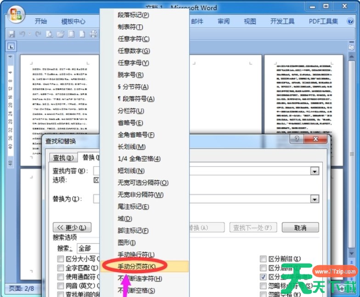Enable the 区分大小写 checkbox
Screen dimensions: 360x297
61,259
